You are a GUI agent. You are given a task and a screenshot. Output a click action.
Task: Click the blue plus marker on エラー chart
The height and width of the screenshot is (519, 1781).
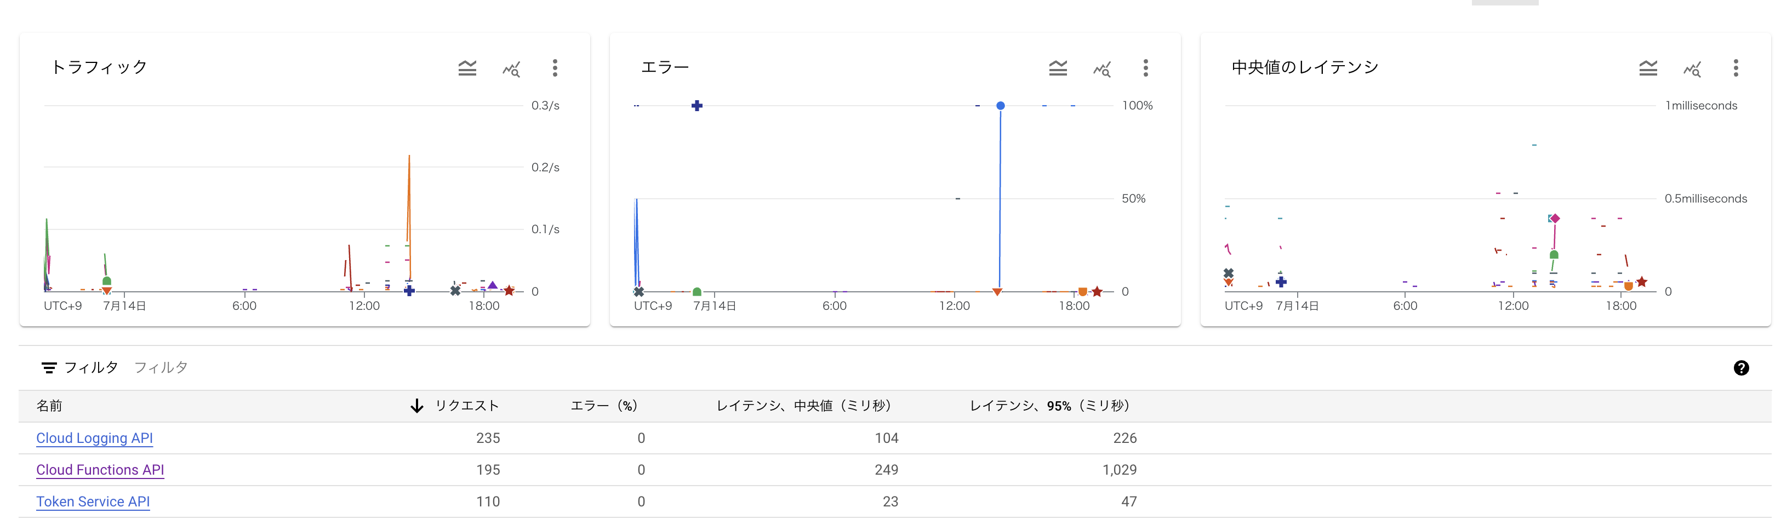tap(697, 106)
